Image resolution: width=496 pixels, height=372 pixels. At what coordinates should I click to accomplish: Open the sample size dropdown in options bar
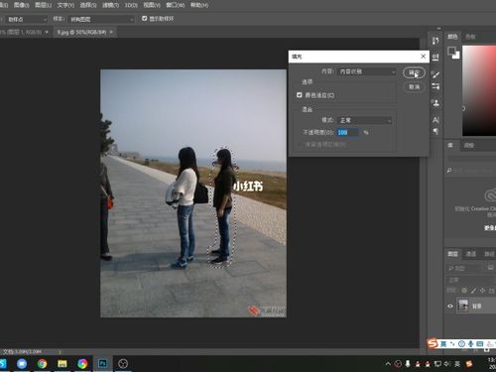click(26, 20)
